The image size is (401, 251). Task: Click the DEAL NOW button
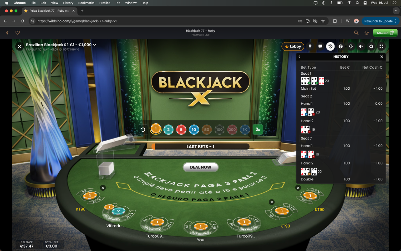pos(200,167)
